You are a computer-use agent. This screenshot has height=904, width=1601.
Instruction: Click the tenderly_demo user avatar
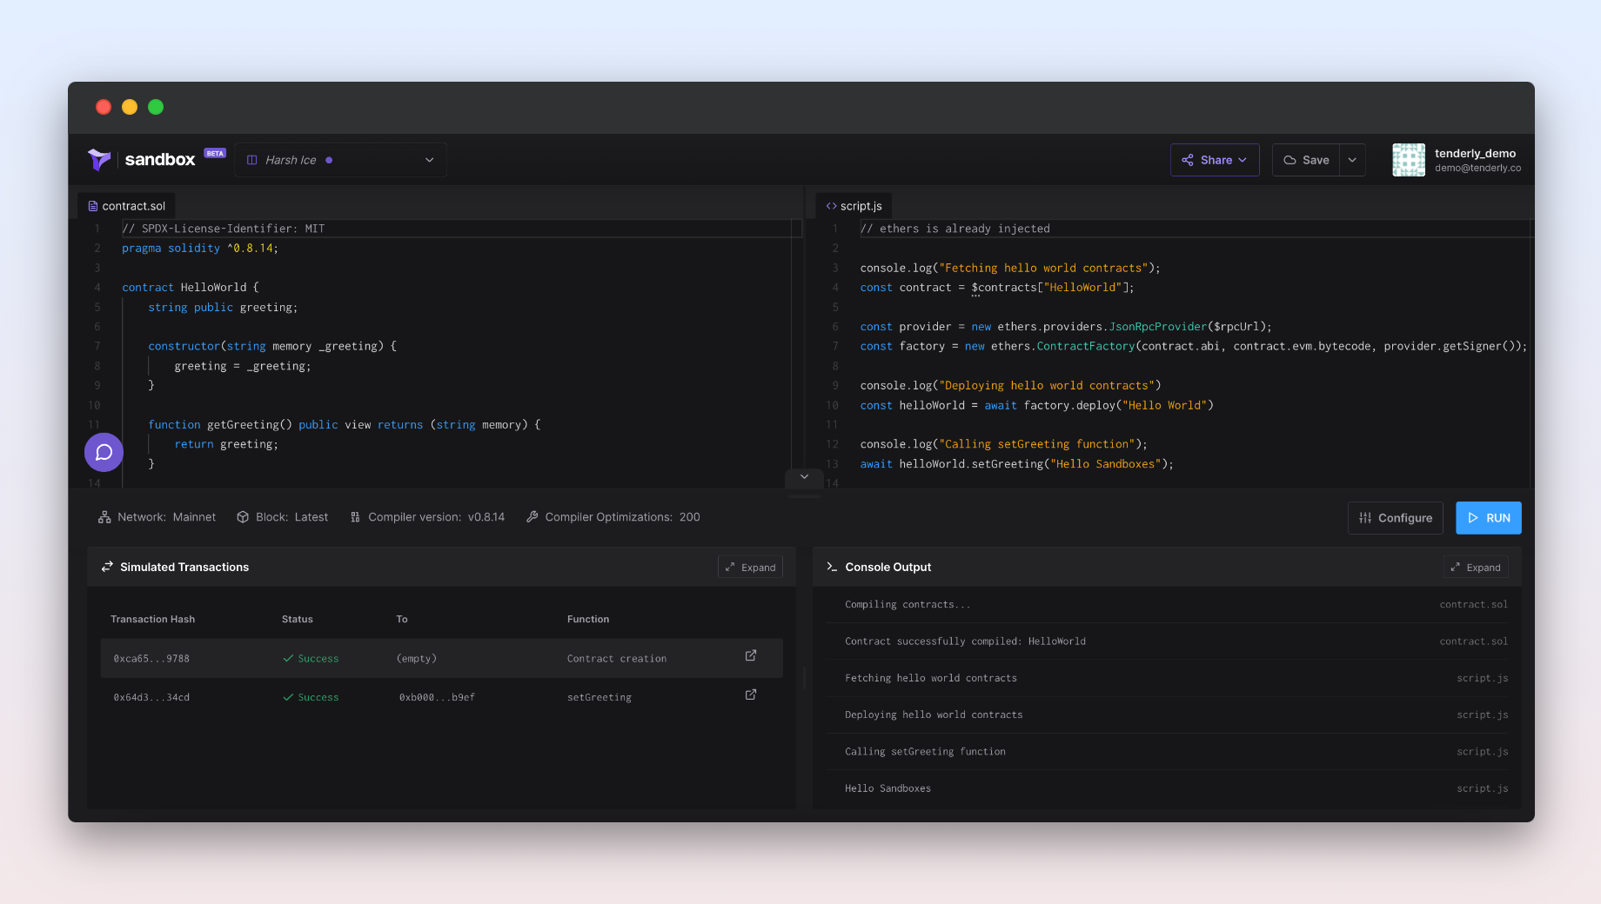tap(1408, 160)
